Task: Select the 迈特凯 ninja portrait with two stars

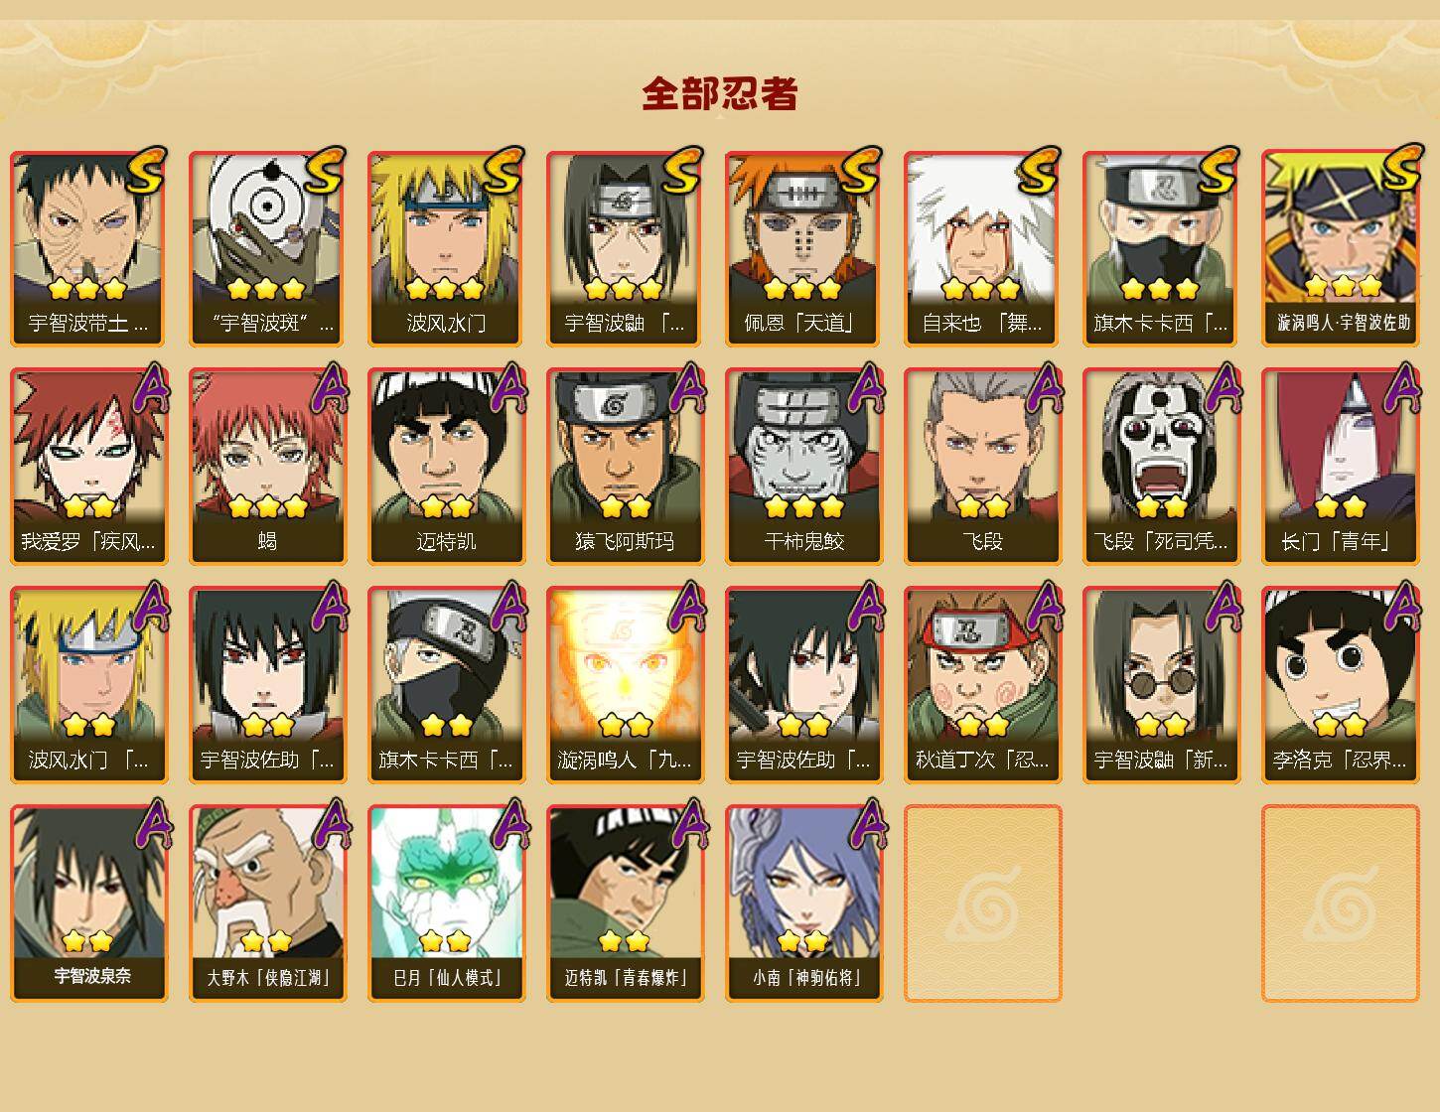Action: pos(447,467)
